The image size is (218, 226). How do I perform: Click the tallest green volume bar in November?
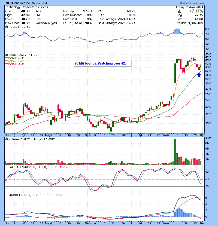pyautogui.click(x=175, y=152)
